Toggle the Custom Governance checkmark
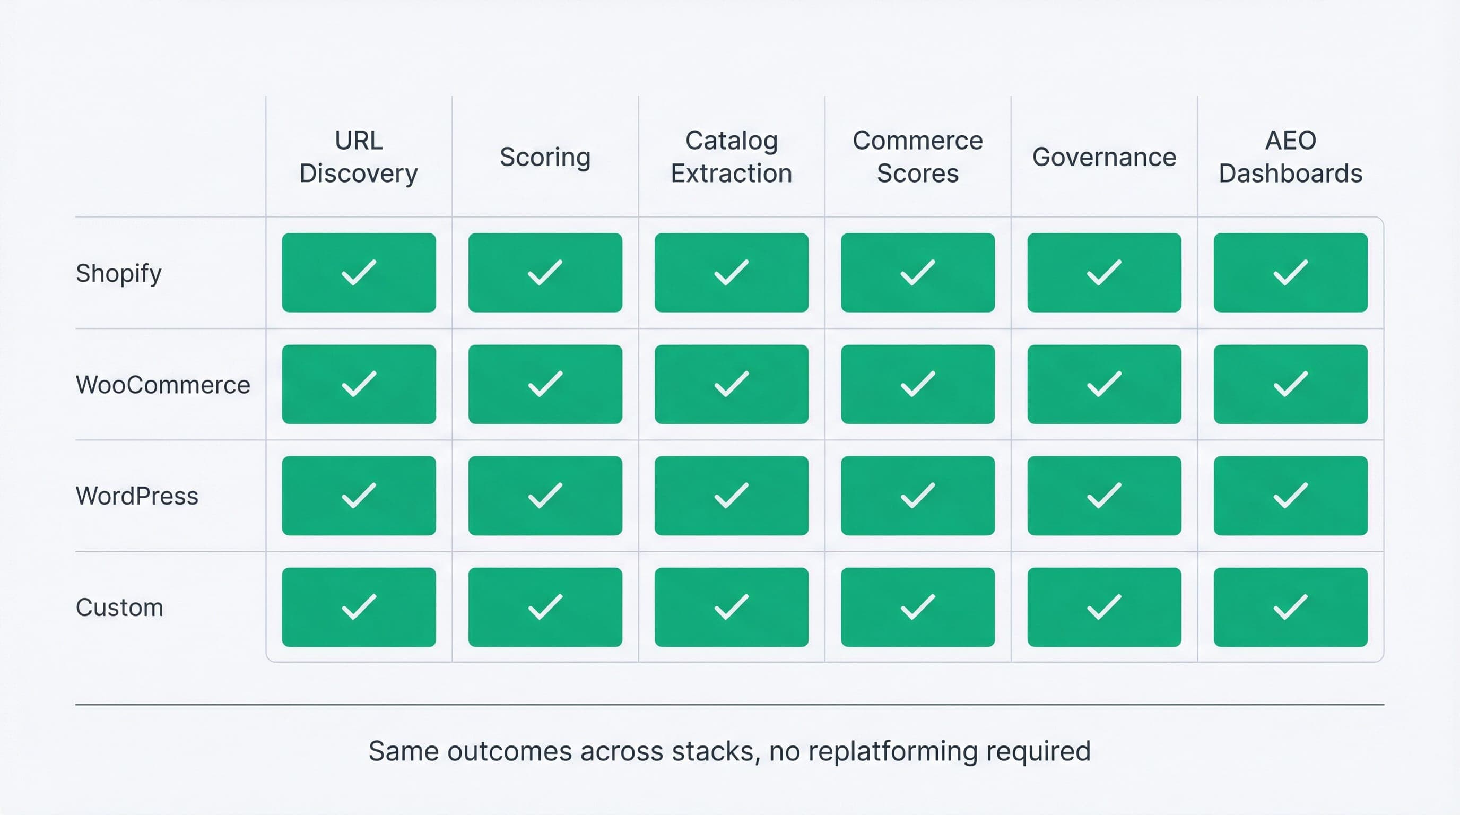The width and height of the screenshot is (1460, 815). [x=1103, y=607]
